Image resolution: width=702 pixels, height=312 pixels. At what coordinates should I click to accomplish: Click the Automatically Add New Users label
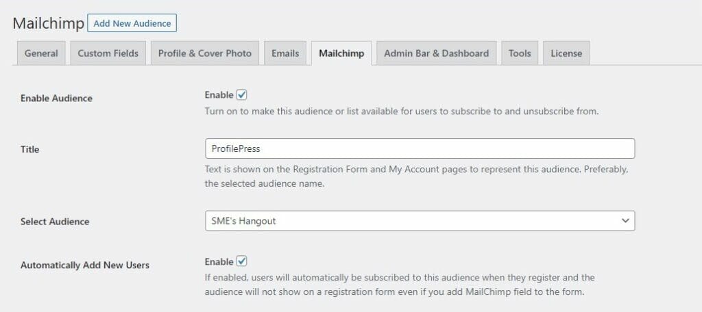(x=85, y=265)
